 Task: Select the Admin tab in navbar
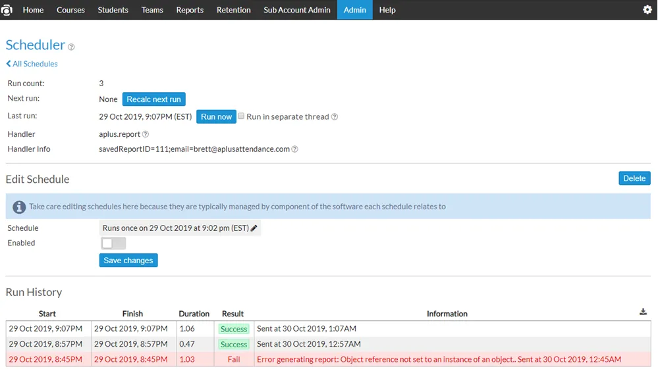(354, 10)
